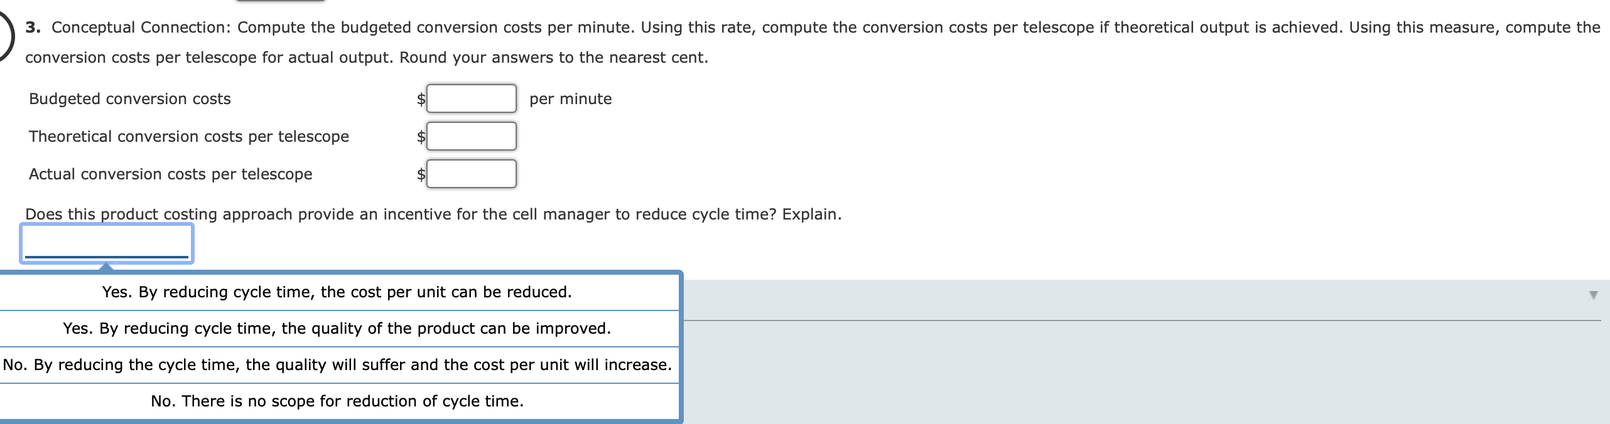Select 'Yes. By reducing cycle time, the quality of the product can be improved'
The image size is (1610, 424).
(x=337, y=328)
